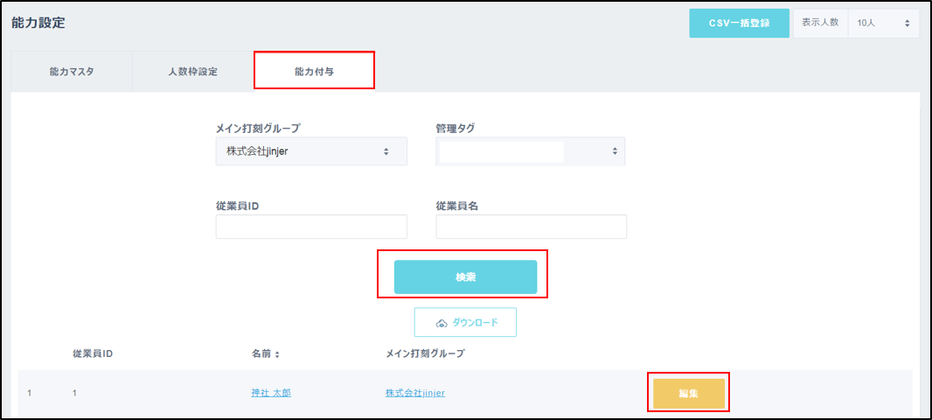Select the first employee row number
The height and width of the screenshot is (420, 932).
29,393
